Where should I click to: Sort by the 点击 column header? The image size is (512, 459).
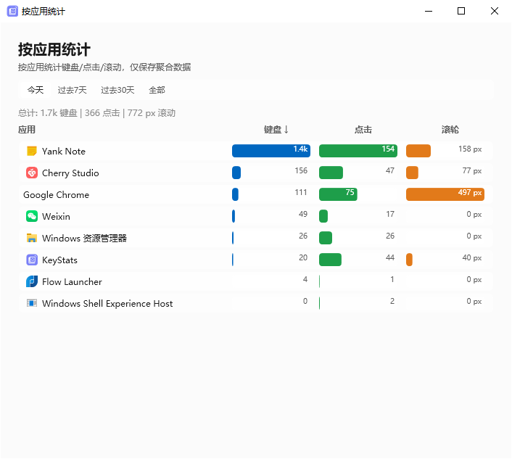(363, 130)
